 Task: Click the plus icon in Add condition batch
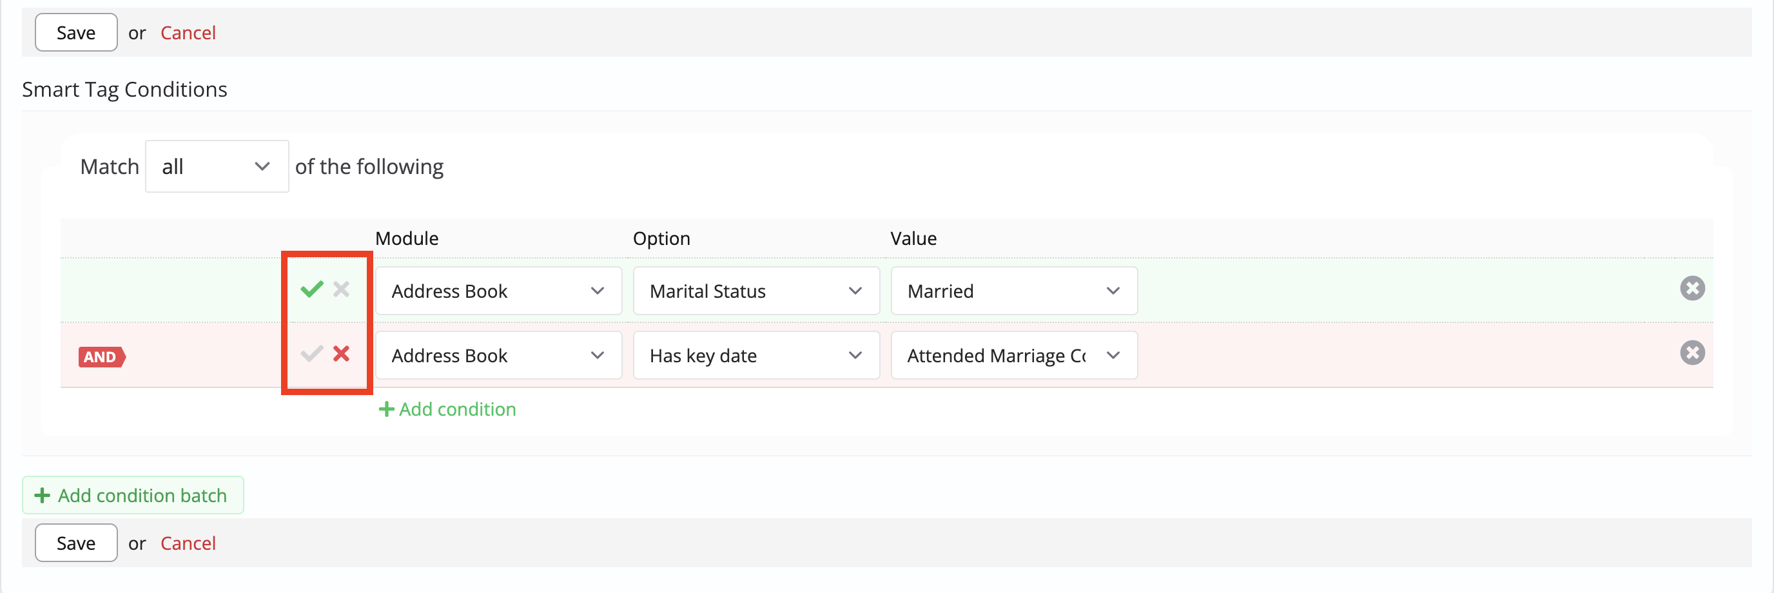tap(42, 496)
